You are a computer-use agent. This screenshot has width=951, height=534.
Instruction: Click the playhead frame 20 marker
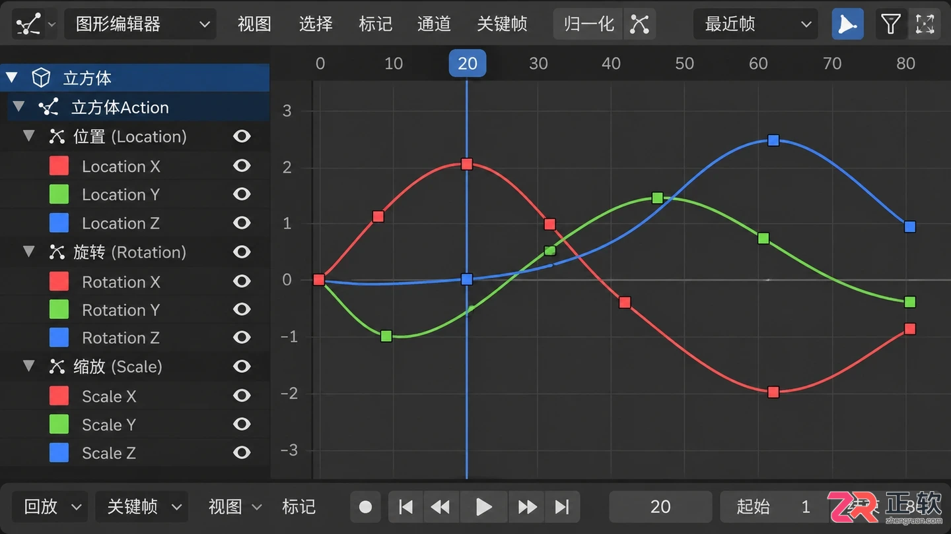(468, 63)
